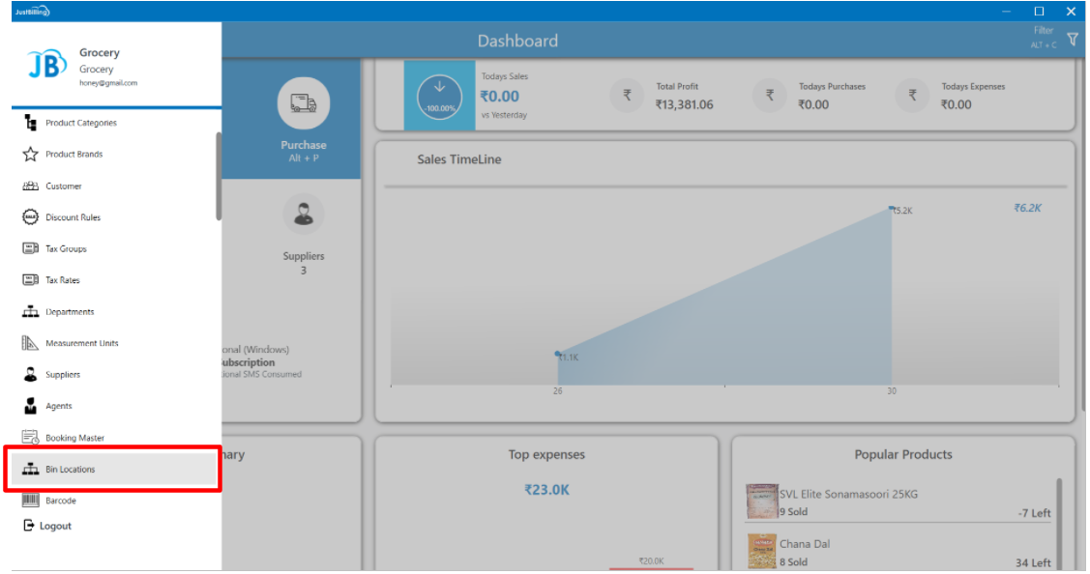1090x574 pixels.
Task: Click the Suppliers person icon in sidebar
Action: pos(30,375)
